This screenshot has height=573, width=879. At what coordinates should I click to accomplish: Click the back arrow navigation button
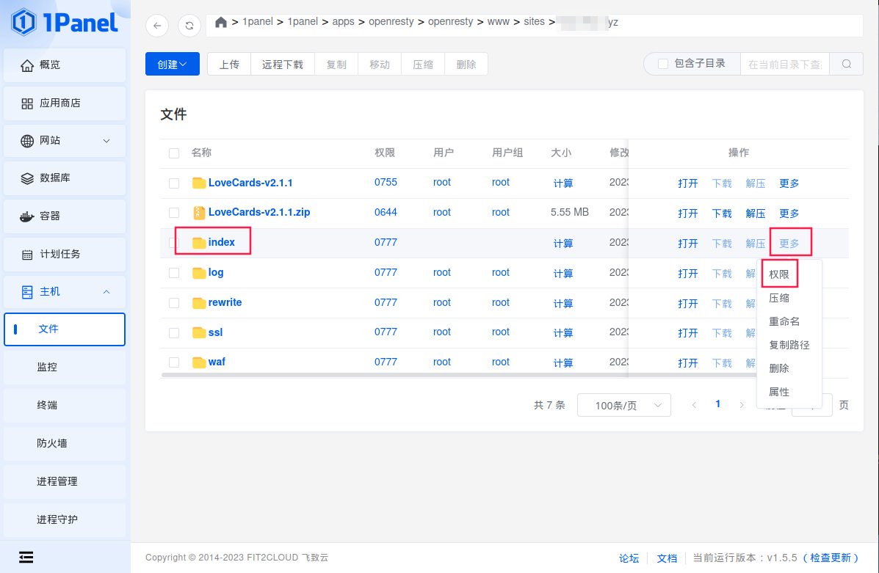coord(157,26)
